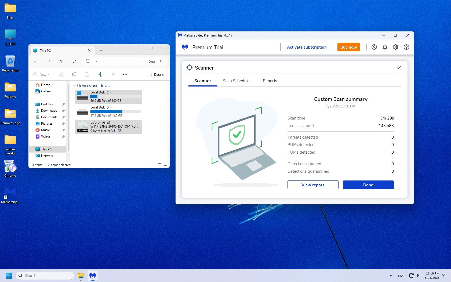Image resolution: width=451 pixels, height=282 pixels.
Task: Open the New dropdown in File Explorer
Action: tap(42, 74)
